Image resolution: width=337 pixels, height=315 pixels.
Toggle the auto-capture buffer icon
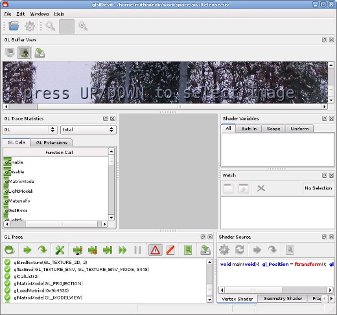24,53
